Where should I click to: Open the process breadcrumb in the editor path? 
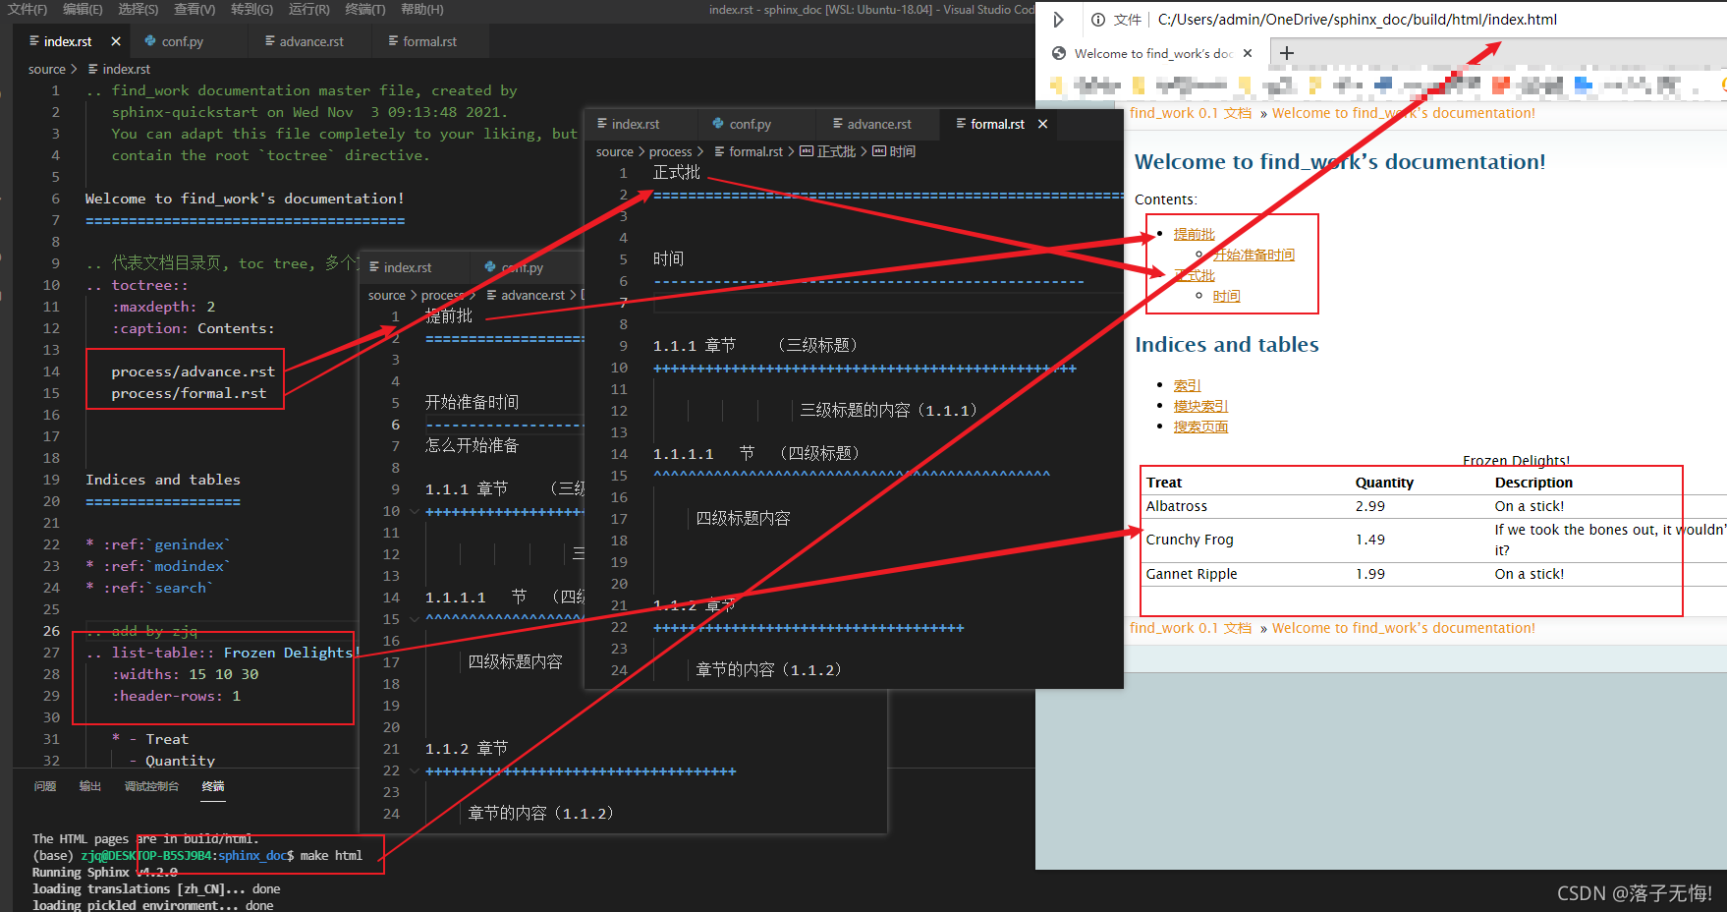[672, 151]
